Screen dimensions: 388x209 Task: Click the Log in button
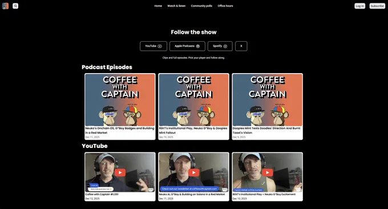(x=360, y=6)
